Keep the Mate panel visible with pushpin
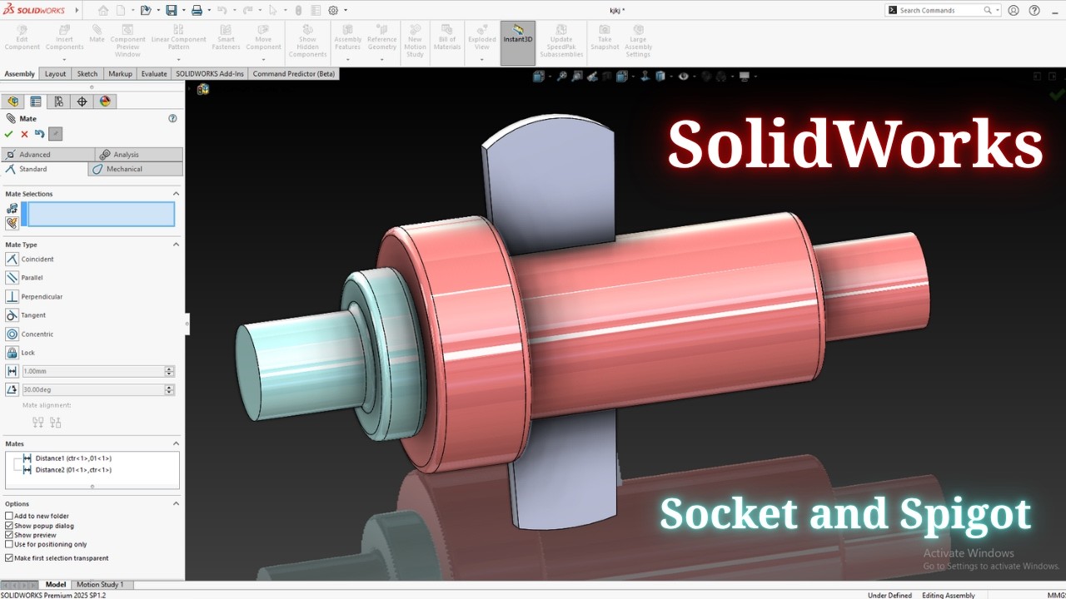The height and width of the screenshot is (599, 1066). click(x=55, y=134)
